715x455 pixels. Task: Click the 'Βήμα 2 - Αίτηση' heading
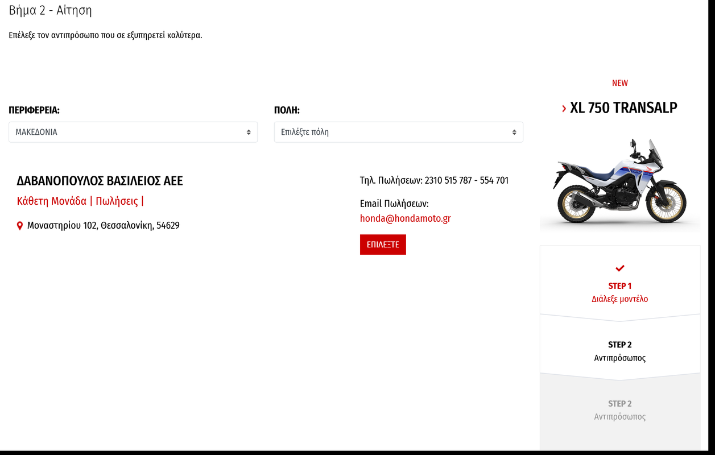click(50, 10)
